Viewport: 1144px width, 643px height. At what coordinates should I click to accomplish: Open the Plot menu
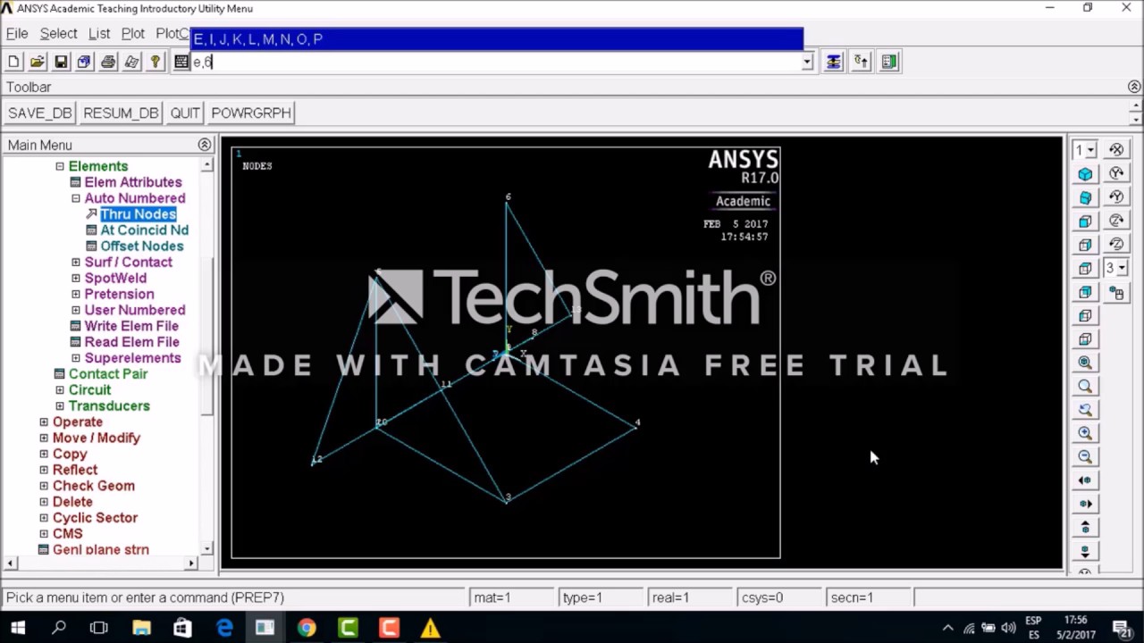pyautogui.click(x=133, y=34)
